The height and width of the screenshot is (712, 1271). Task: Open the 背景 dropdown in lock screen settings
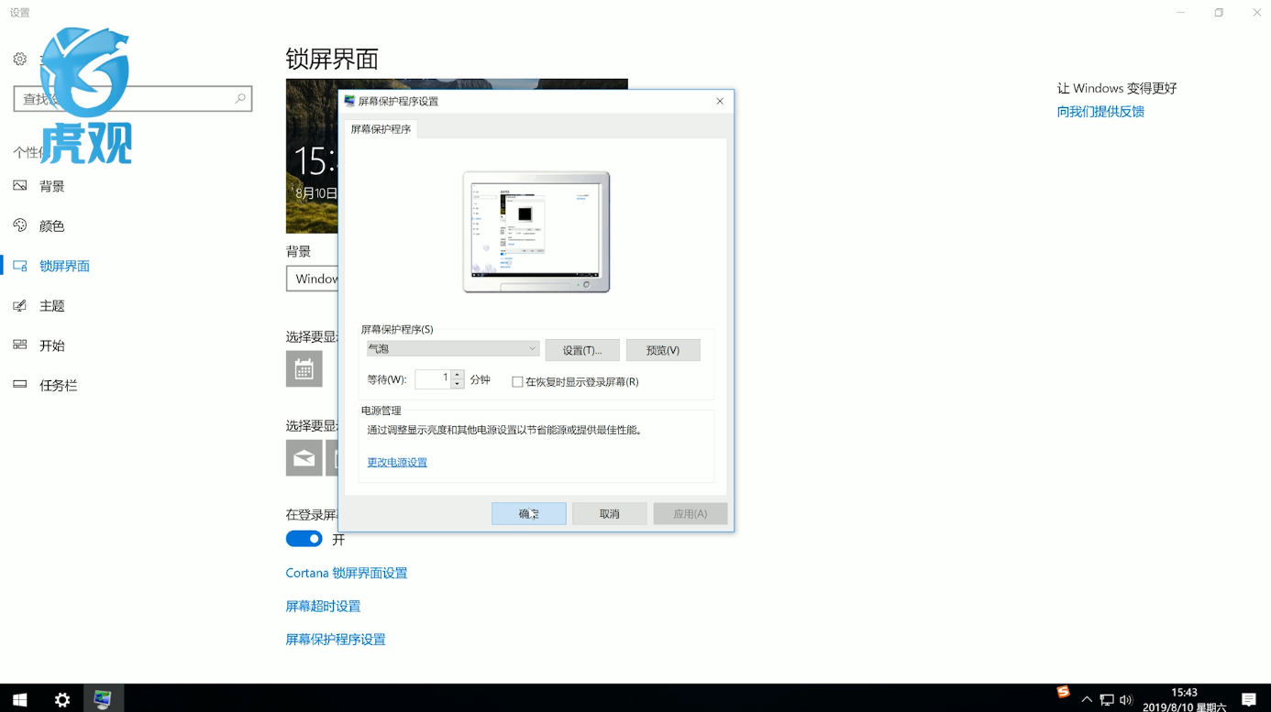[x=313, y=279]
